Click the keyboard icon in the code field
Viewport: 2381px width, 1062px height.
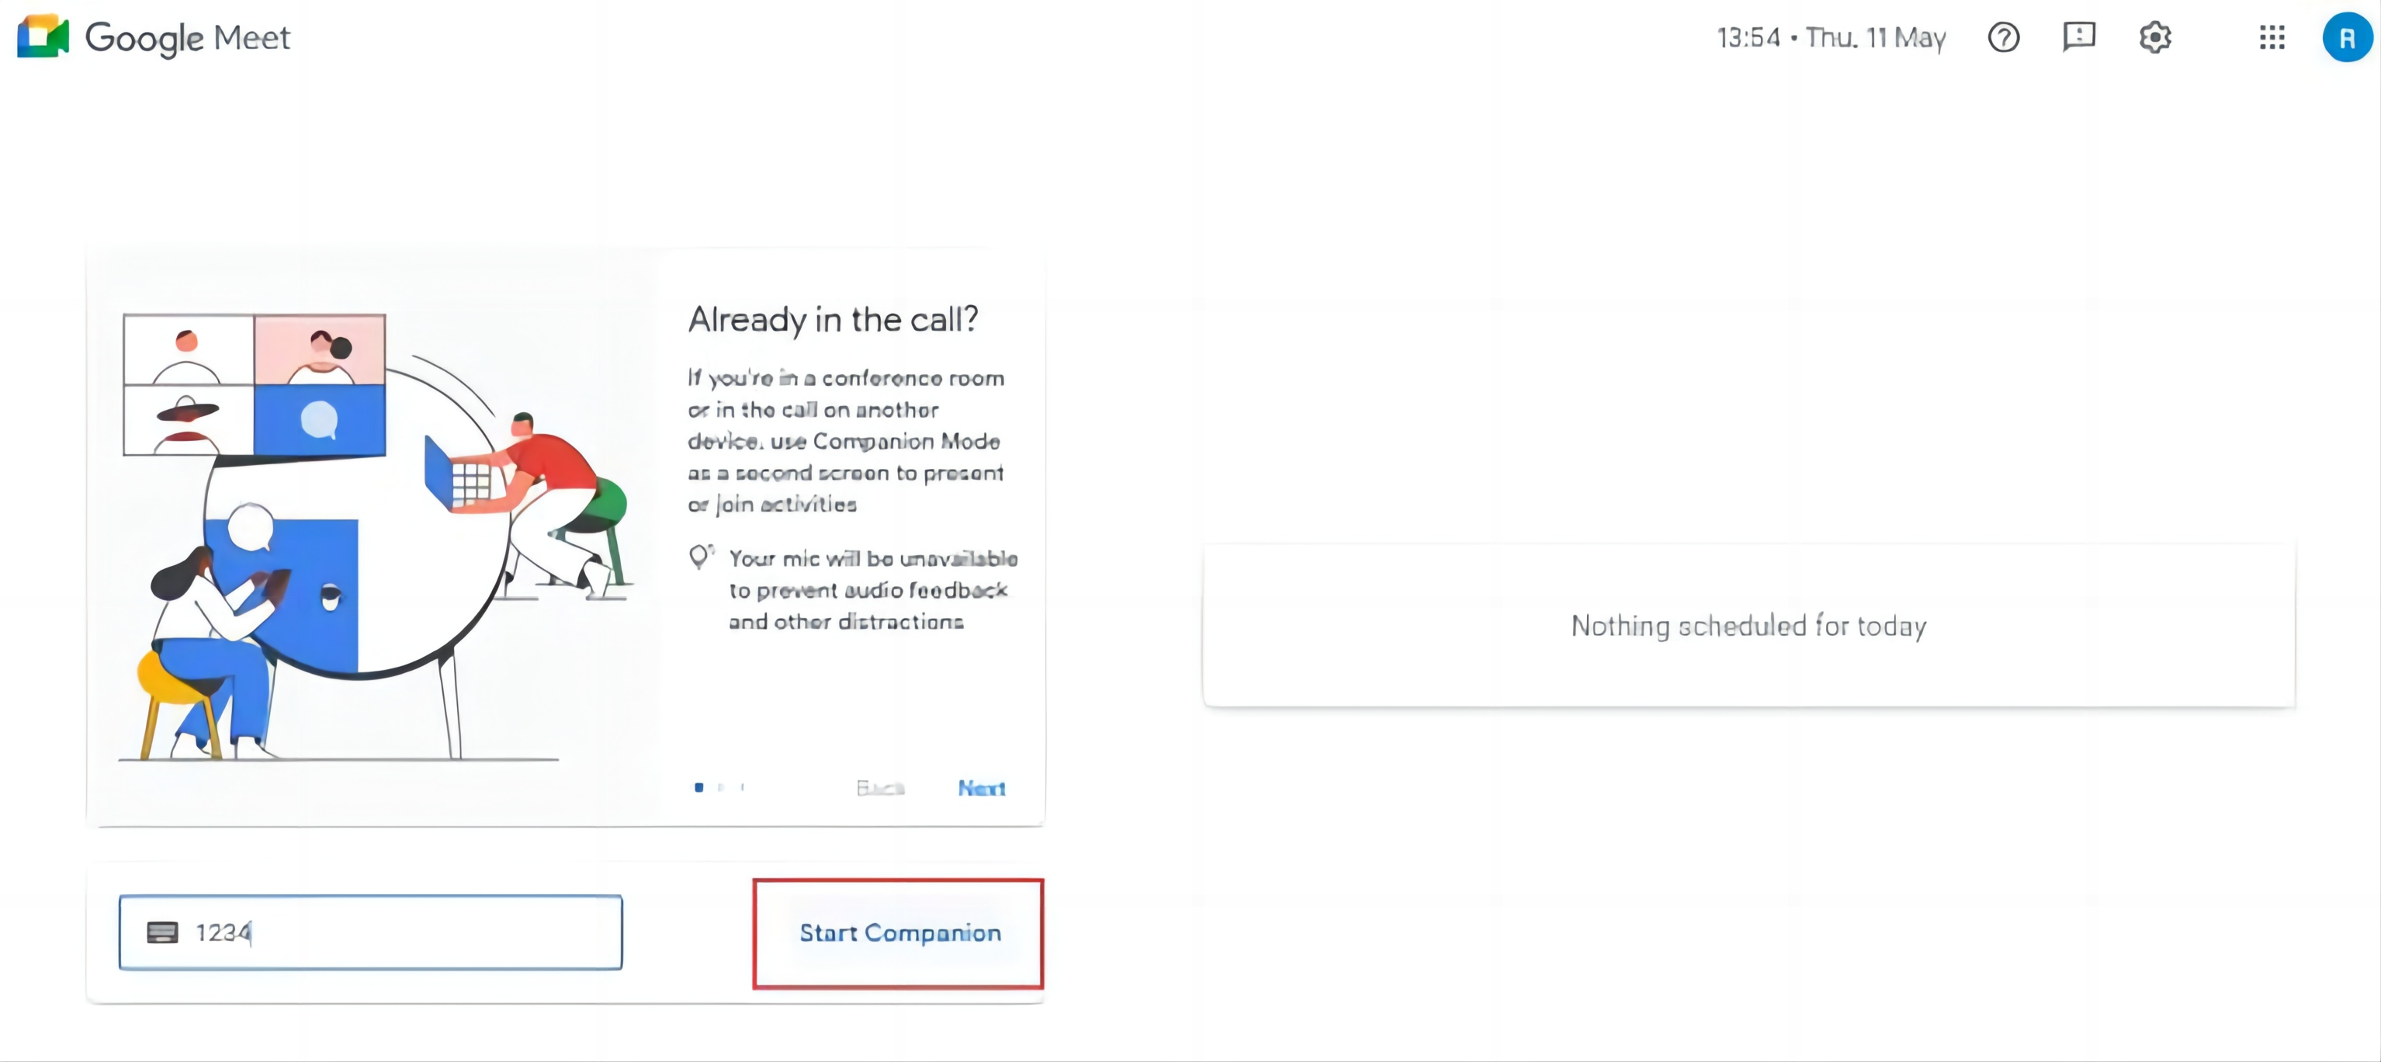pos(163,932)
